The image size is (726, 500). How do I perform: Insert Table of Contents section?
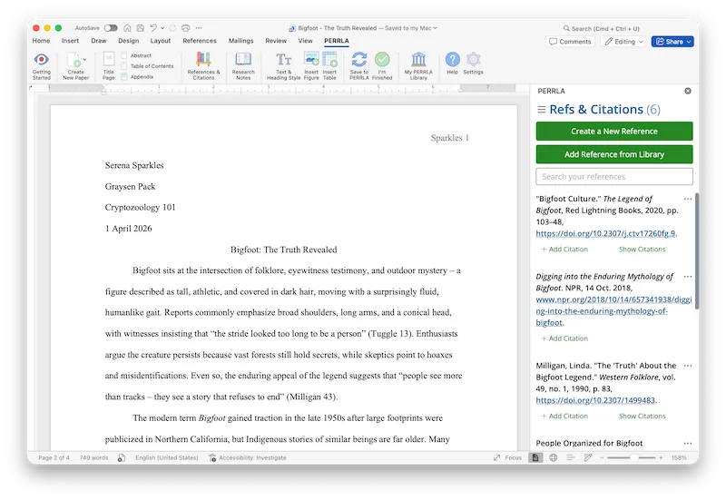(147, 66)
